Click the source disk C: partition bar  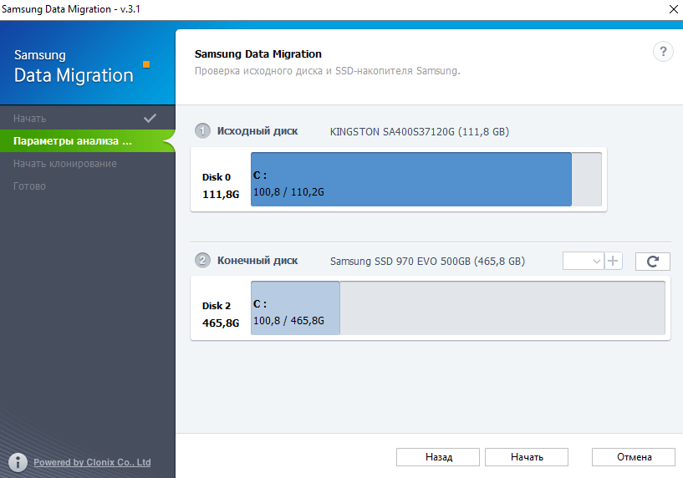tap(410, 179)
